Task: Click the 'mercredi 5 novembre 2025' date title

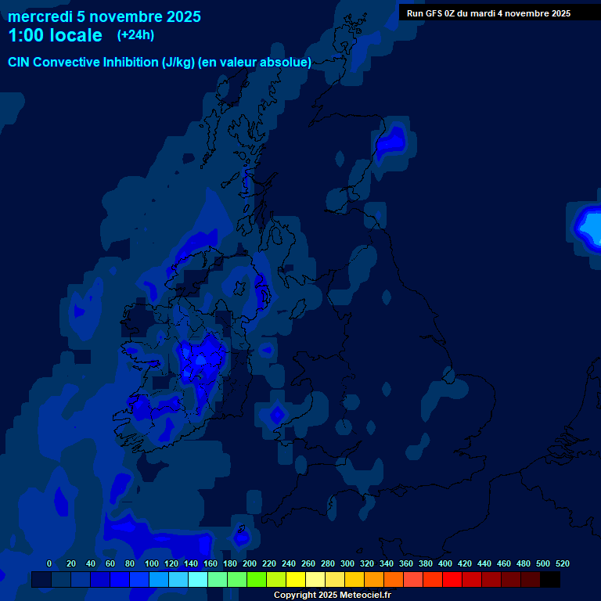Action: pyautogui.click(x=104, y=16)
